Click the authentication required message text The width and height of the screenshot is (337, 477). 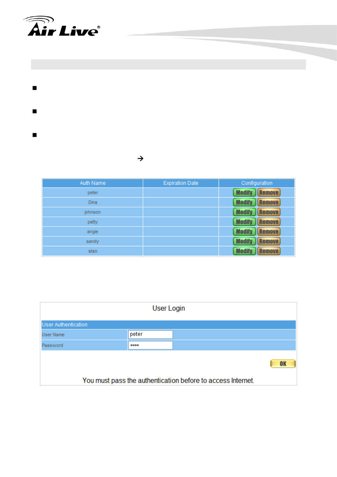(168, 381)
